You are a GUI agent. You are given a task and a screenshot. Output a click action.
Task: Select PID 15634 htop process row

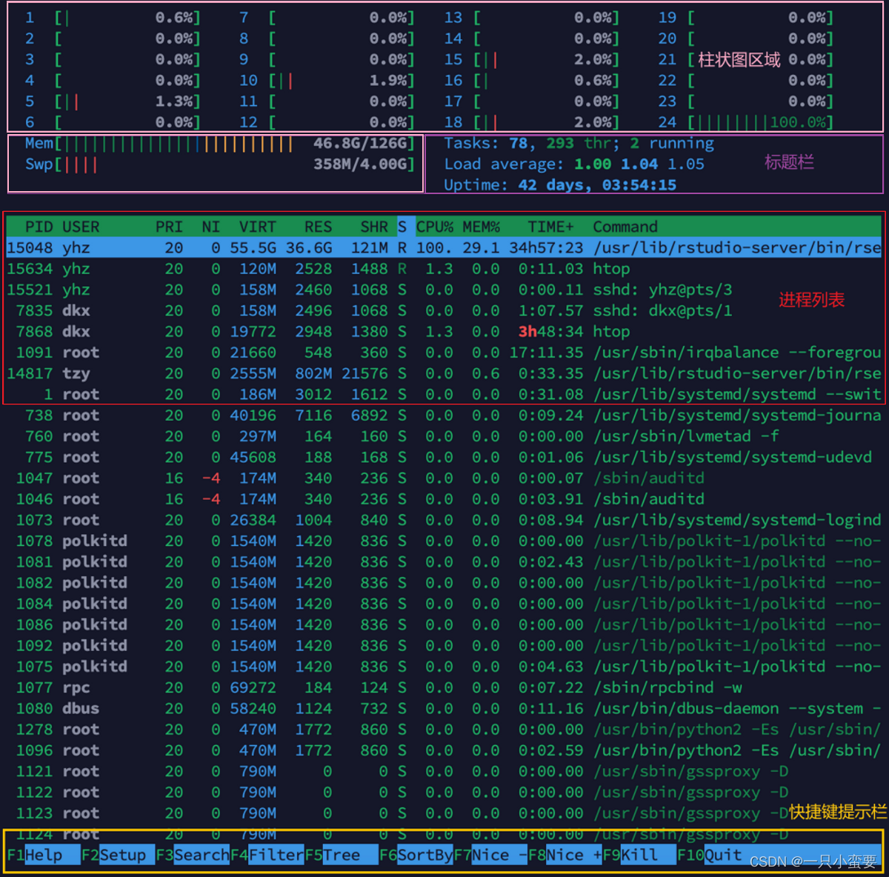(444, 269)
